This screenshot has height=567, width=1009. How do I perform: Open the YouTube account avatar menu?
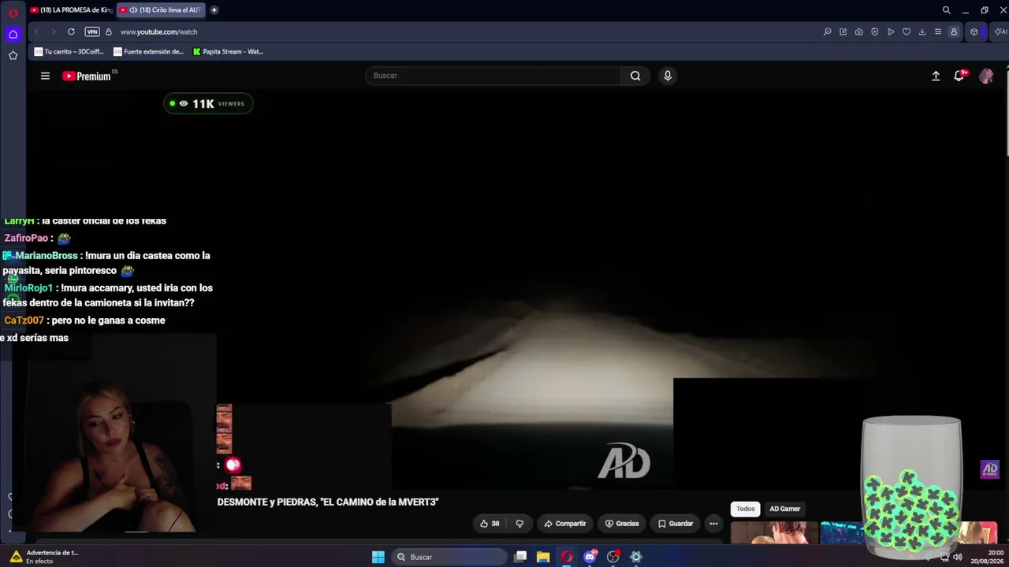986,76
